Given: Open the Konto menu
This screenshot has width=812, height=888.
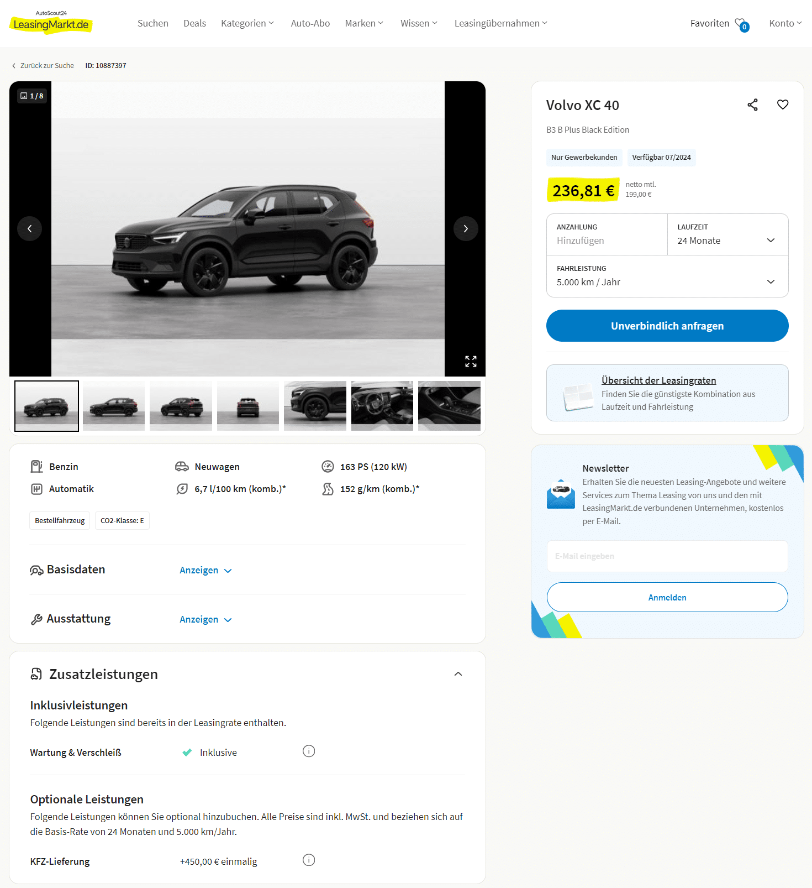Looking at the screenshot, I should point(785,23).
